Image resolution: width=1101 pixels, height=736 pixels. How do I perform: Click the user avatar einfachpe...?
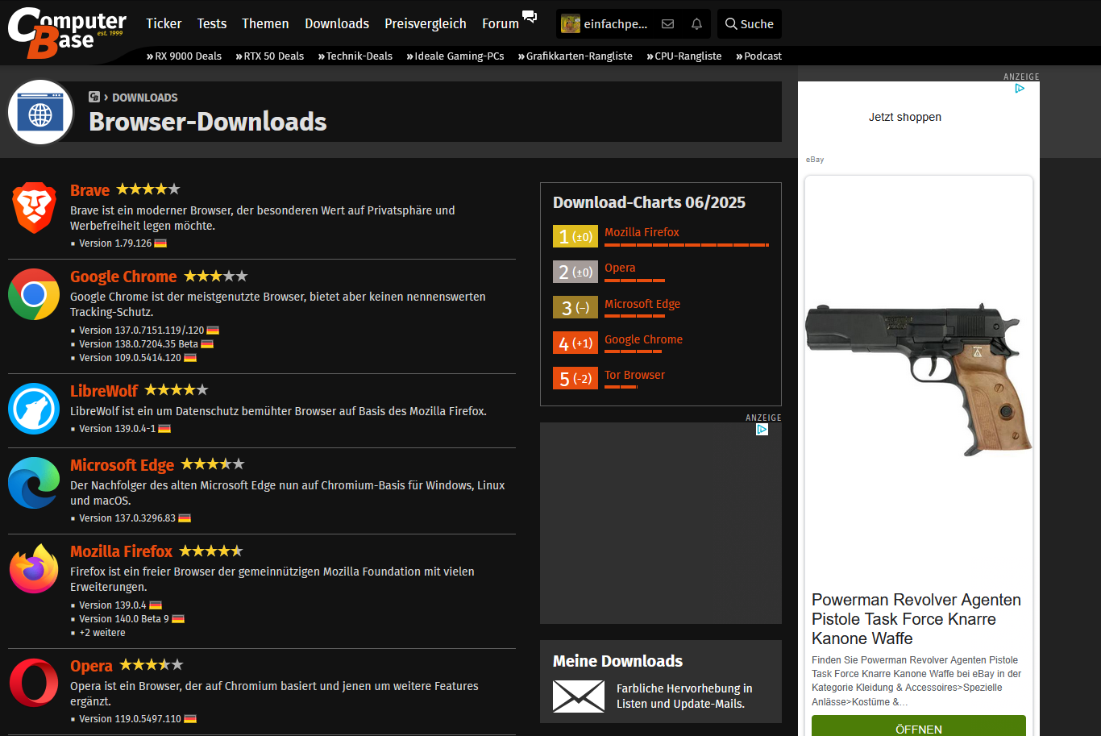click(x=571, y=24)
